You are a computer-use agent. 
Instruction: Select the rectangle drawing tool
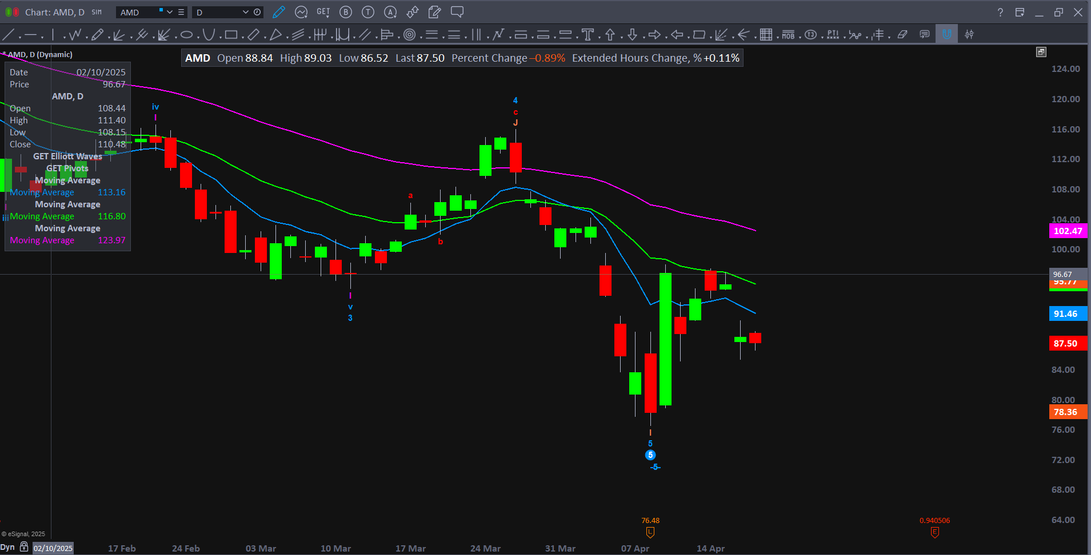(x=231, y=35)
